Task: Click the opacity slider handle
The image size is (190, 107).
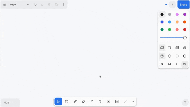Action: point(185,38)
